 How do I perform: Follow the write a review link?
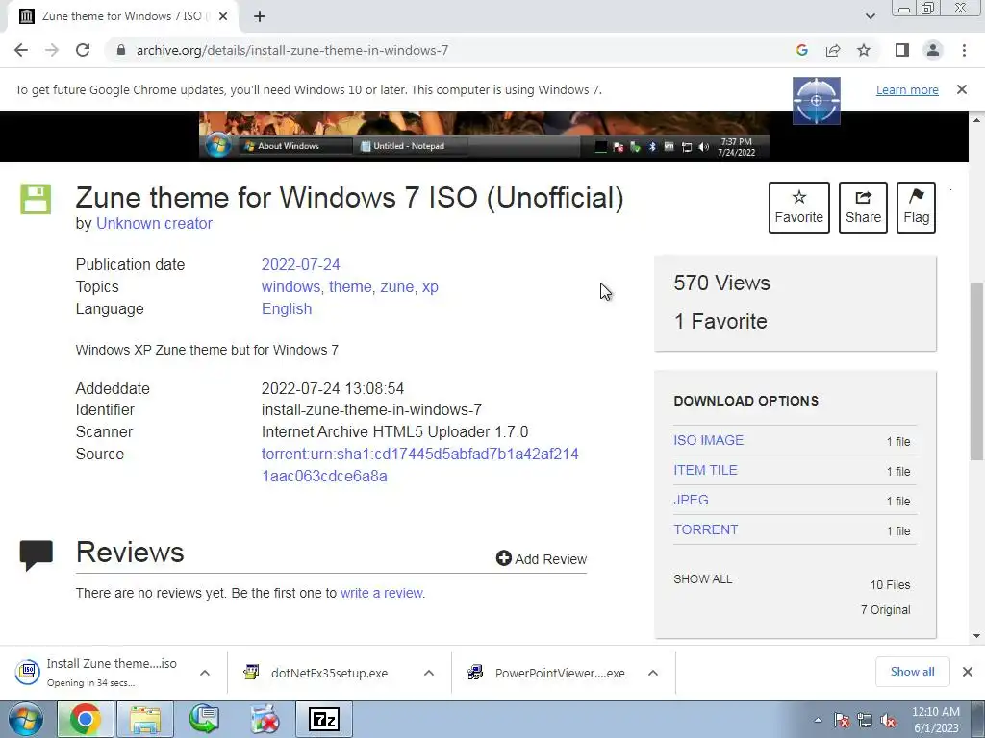381,593
